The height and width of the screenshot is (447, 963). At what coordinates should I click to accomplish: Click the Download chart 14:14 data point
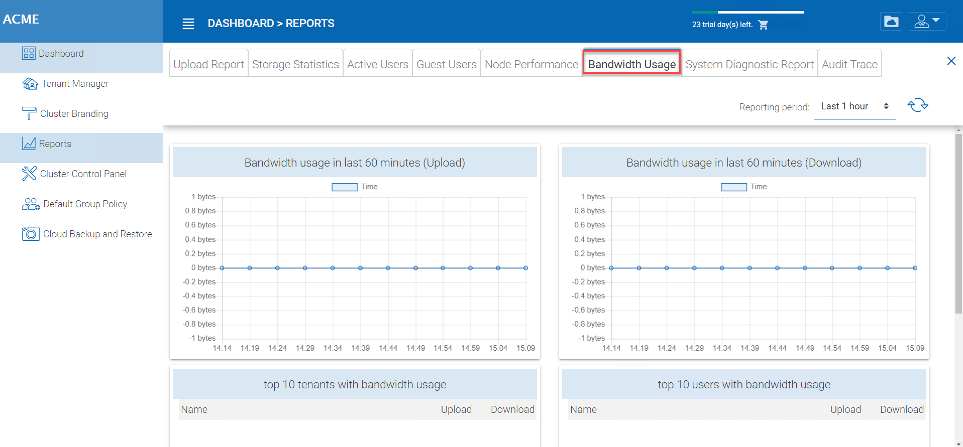[x=611, y=268]
